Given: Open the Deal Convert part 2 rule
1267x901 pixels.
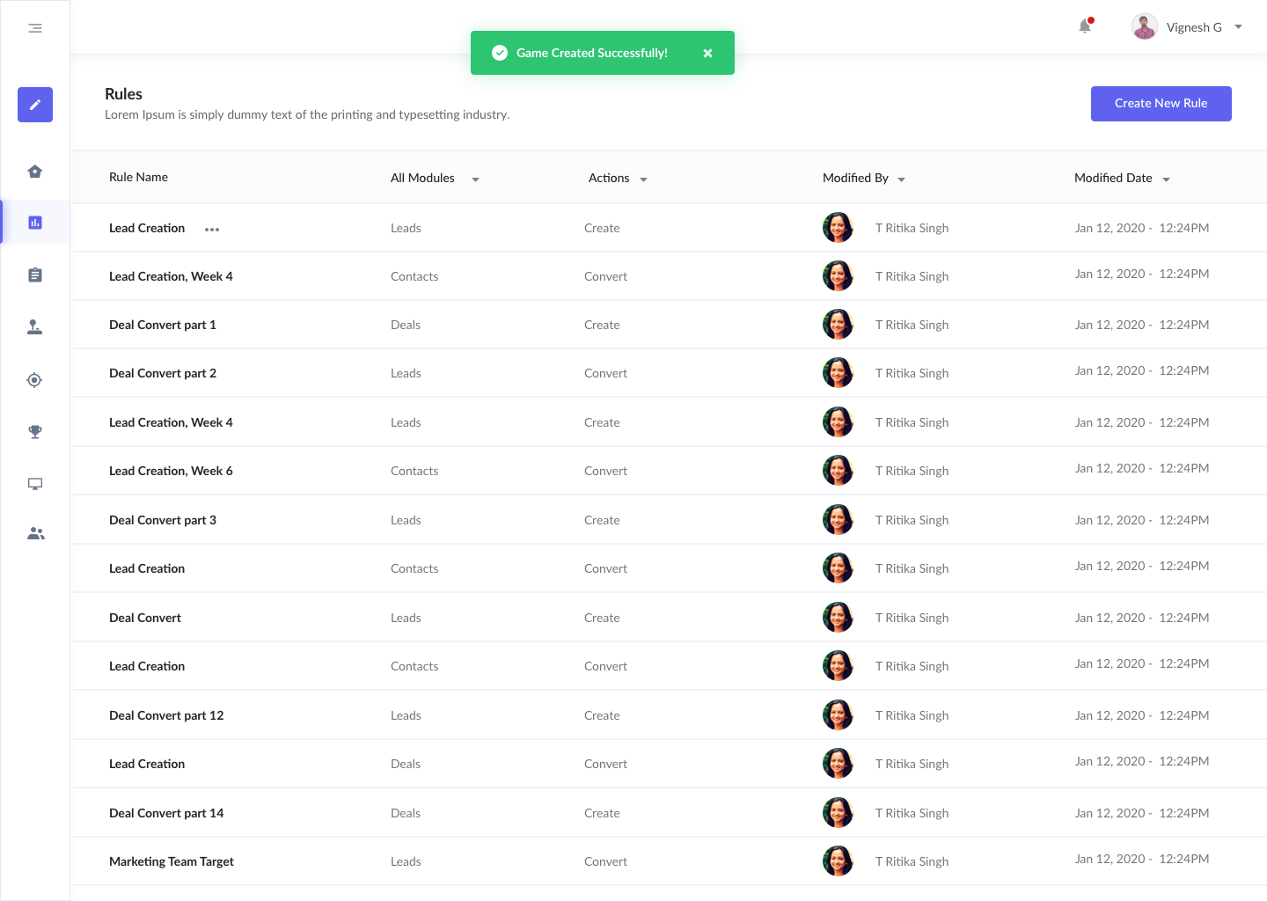Looking at the screenshot, I should pyautogui.click(x=163, y=373).
